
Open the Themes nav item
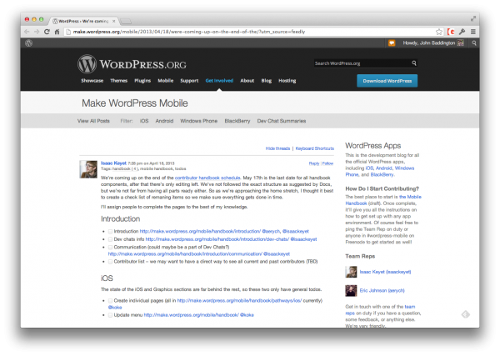[x=118, y=81]
